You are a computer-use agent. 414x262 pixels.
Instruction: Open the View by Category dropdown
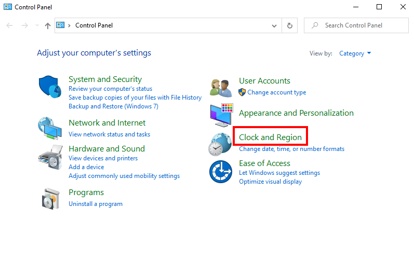[x=355, y=53]
